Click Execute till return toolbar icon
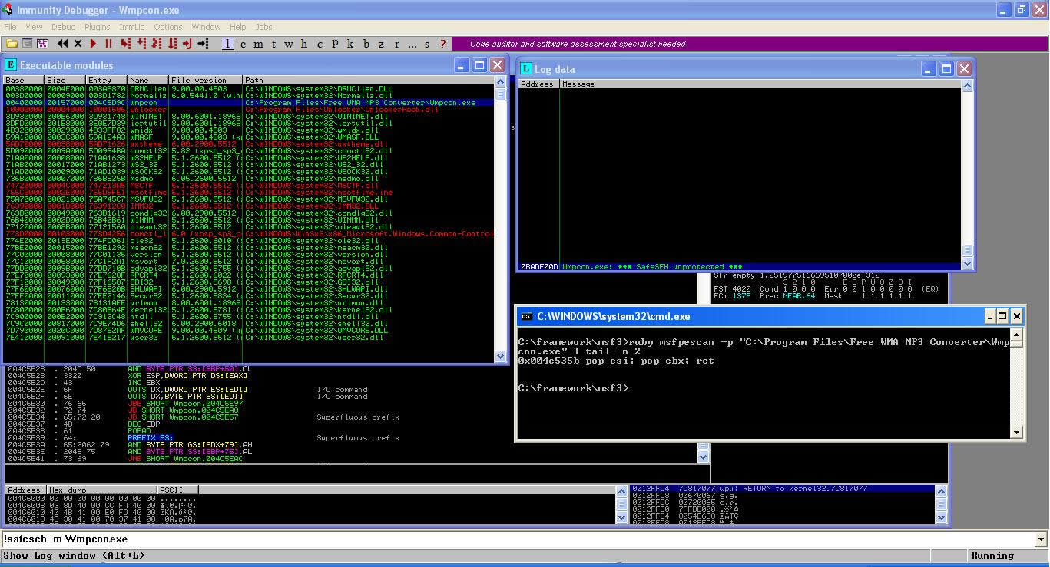The height and width of the screenshot is (567, 1050). pos(187,44)
